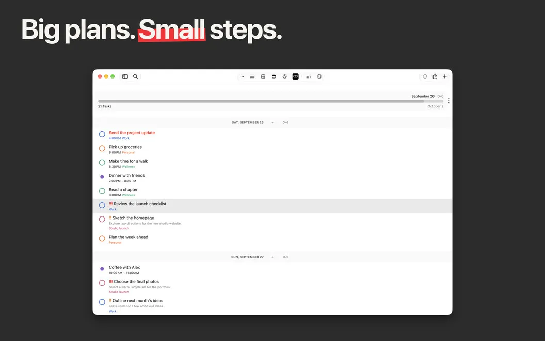The height and width of the screenshot is (341, 545).
Task: Click Work tag under Outline next month's ideas
Action: click(113, 312)
